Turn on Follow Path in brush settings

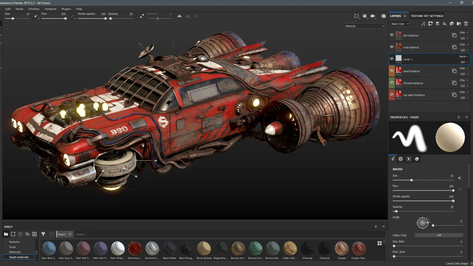coord(439,235)
